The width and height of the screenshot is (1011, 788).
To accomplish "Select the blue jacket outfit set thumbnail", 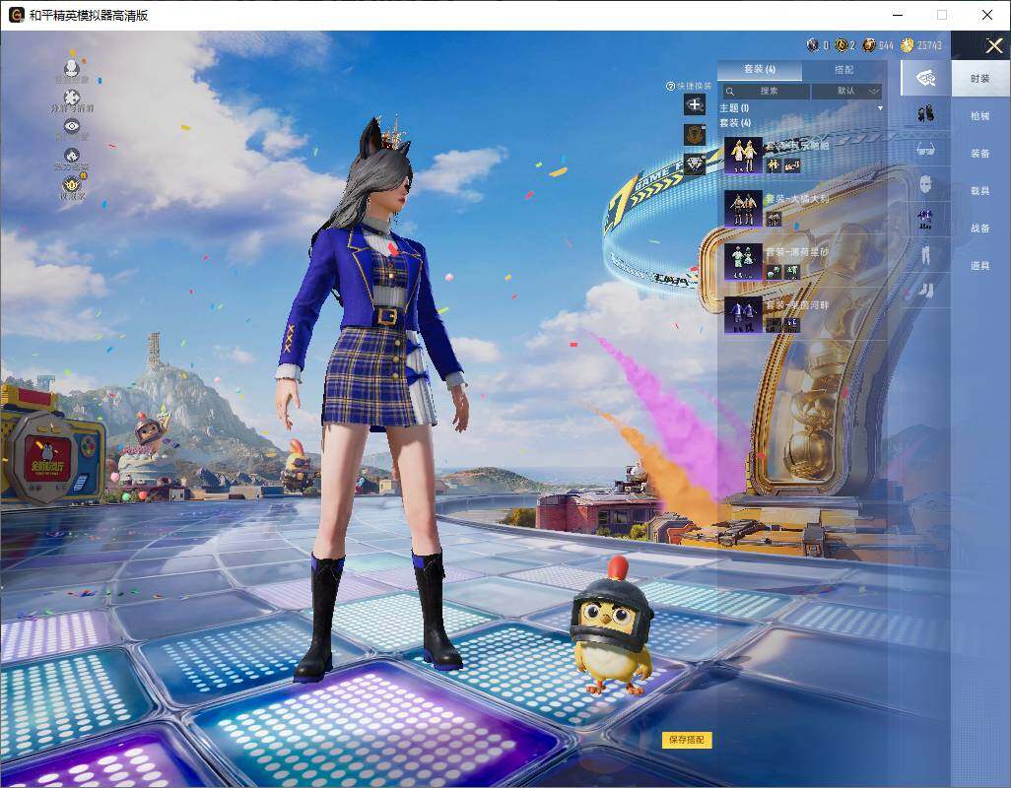I will pos(743,314).
